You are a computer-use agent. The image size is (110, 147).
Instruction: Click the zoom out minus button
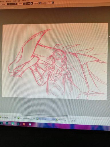coord(11,4)
